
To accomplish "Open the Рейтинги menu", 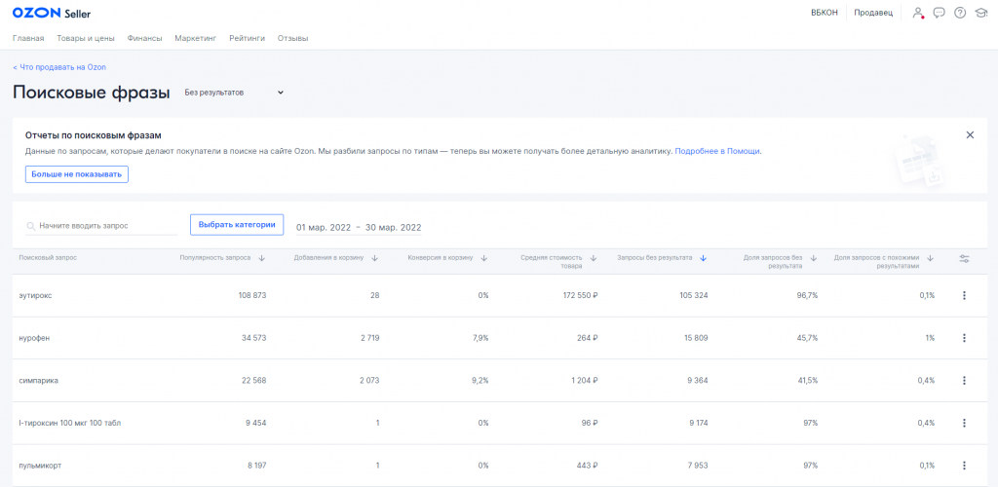I will click(x=248, y=38).
